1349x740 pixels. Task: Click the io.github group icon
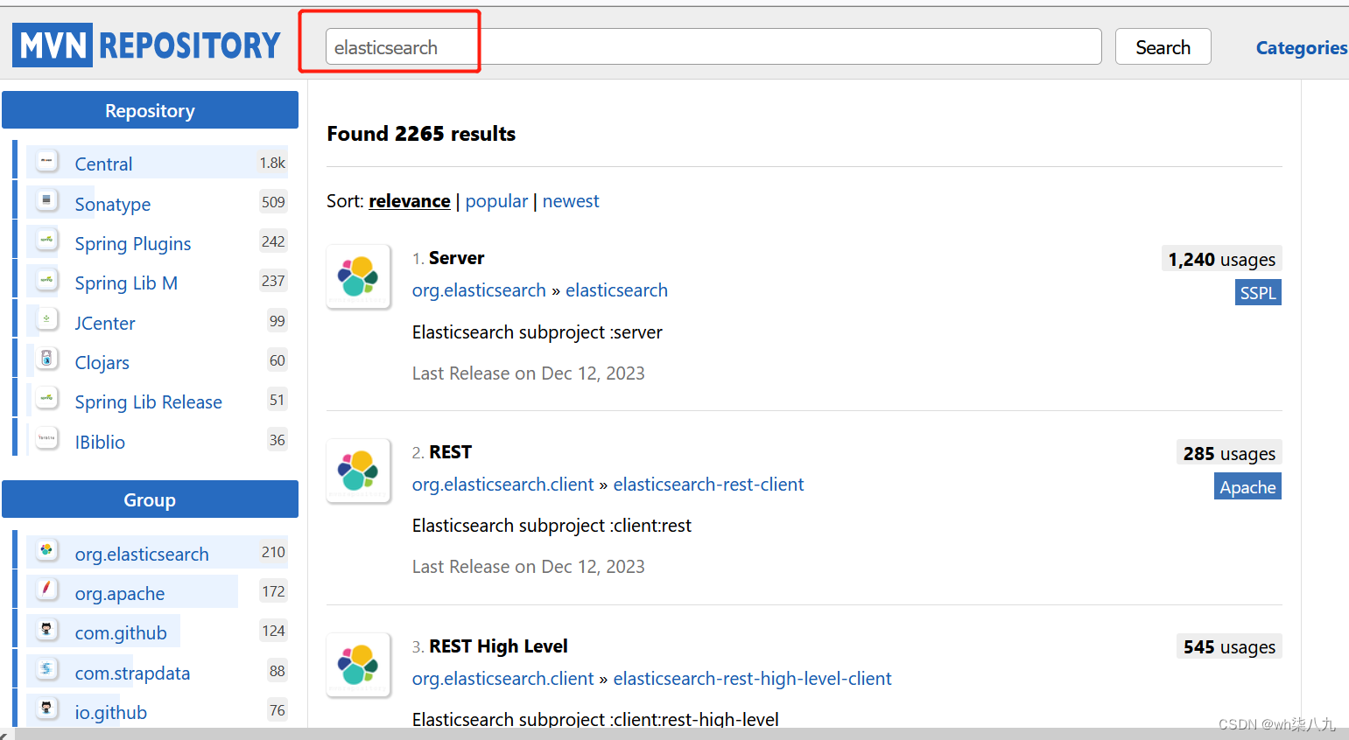click(x=46, y=709)
